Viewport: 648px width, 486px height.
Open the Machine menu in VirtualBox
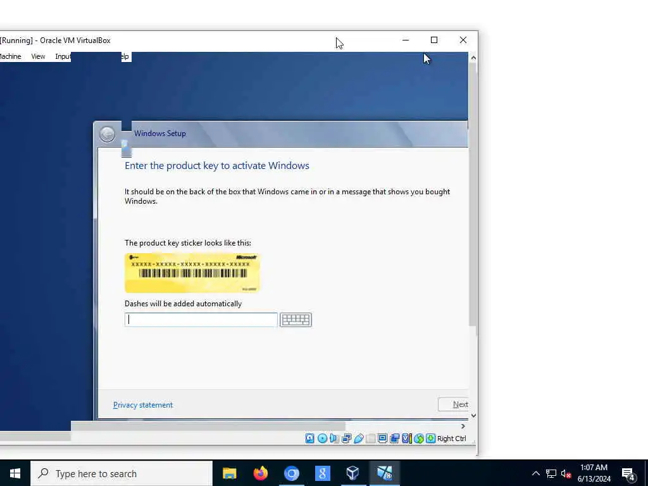[10, 56]
